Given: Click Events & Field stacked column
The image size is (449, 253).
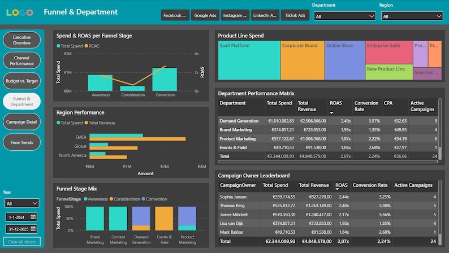Looking at the screenshot, I should coord(164,219).
